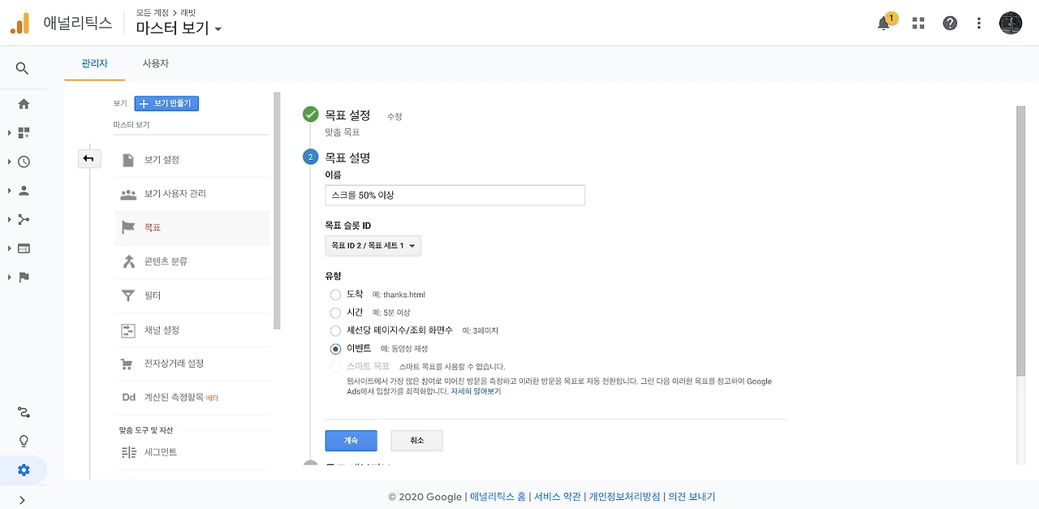
Task: Expand Customization sidebar arrow
Action: [9, 132]
